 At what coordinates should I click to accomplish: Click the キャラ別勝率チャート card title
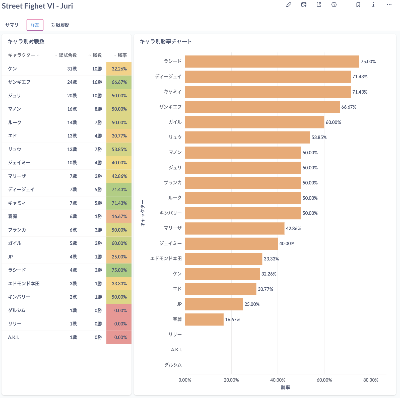tap(166, 41)
